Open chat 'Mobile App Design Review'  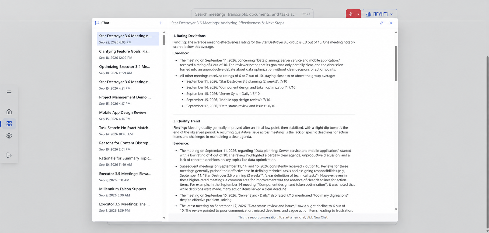pyautogui.click(x=128, y=115)
